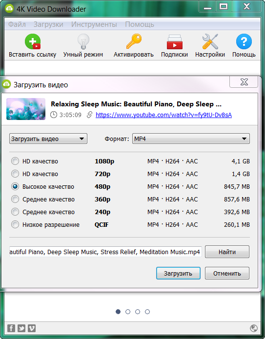This screenshot has width=265, height=339.
Task: Open the Инструменты menu
Action: (94, 24)
